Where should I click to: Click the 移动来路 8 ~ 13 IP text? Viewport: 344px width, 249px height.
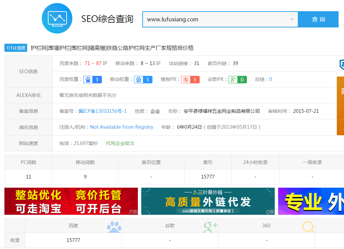pyautogui.click(x=138, y=63)
